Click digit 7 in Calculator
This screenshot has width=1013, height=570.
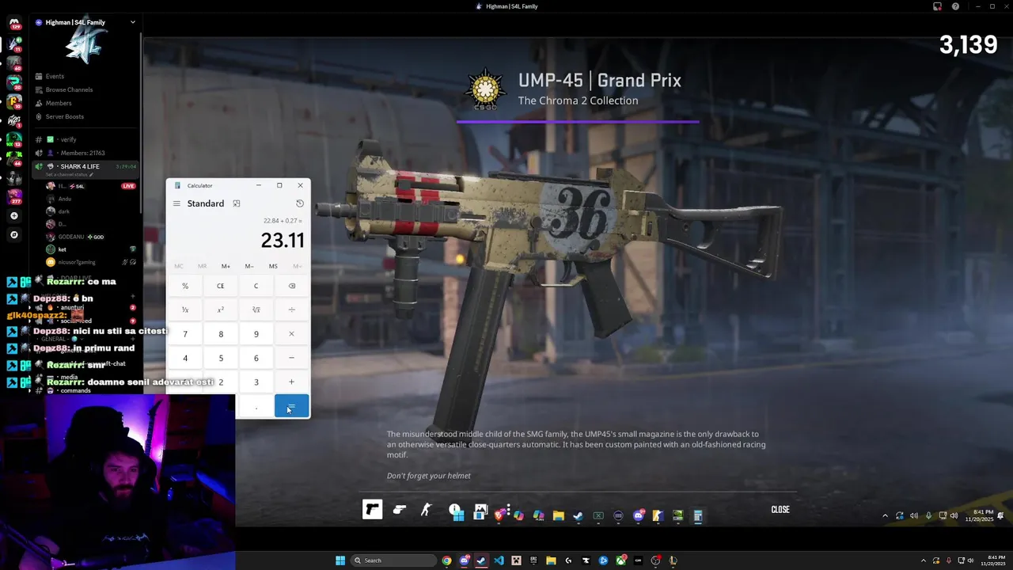185,334
